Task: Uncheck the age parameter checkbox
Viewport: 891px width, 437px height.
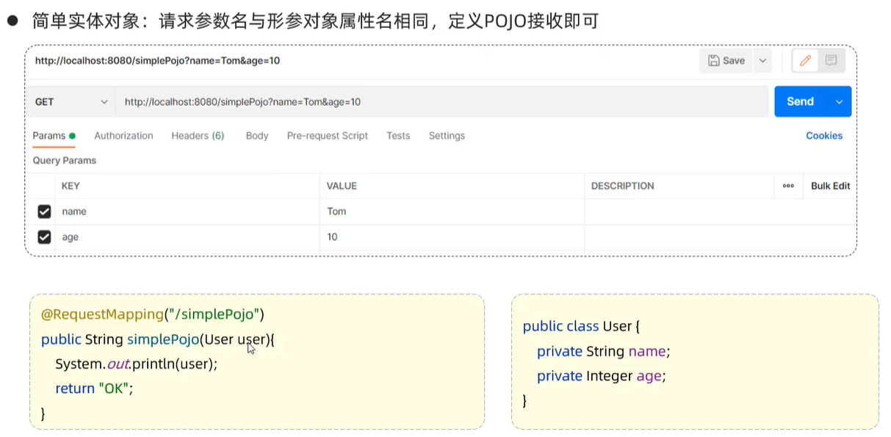Action: [44, 237]
